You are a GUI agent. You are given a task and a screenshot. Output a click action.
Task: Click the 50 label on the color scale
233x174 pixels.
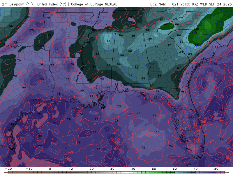(154, 169)
